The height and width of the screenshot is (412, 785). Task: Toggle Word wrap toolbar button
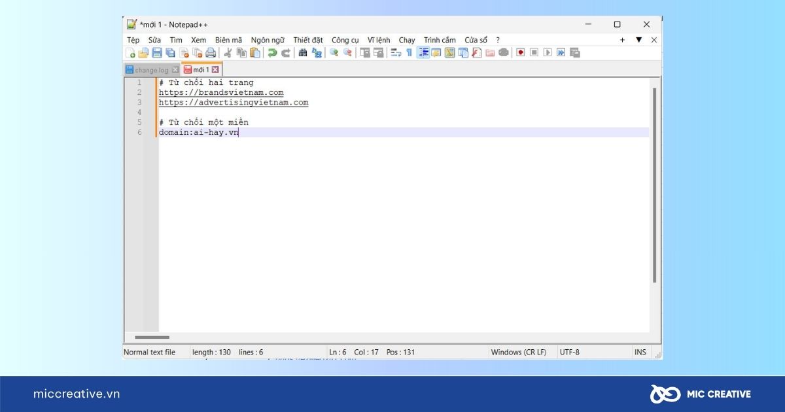[396, 53]
